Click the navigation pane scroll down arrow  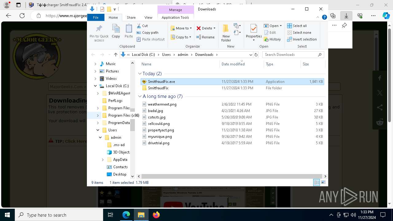coord(133,176)
